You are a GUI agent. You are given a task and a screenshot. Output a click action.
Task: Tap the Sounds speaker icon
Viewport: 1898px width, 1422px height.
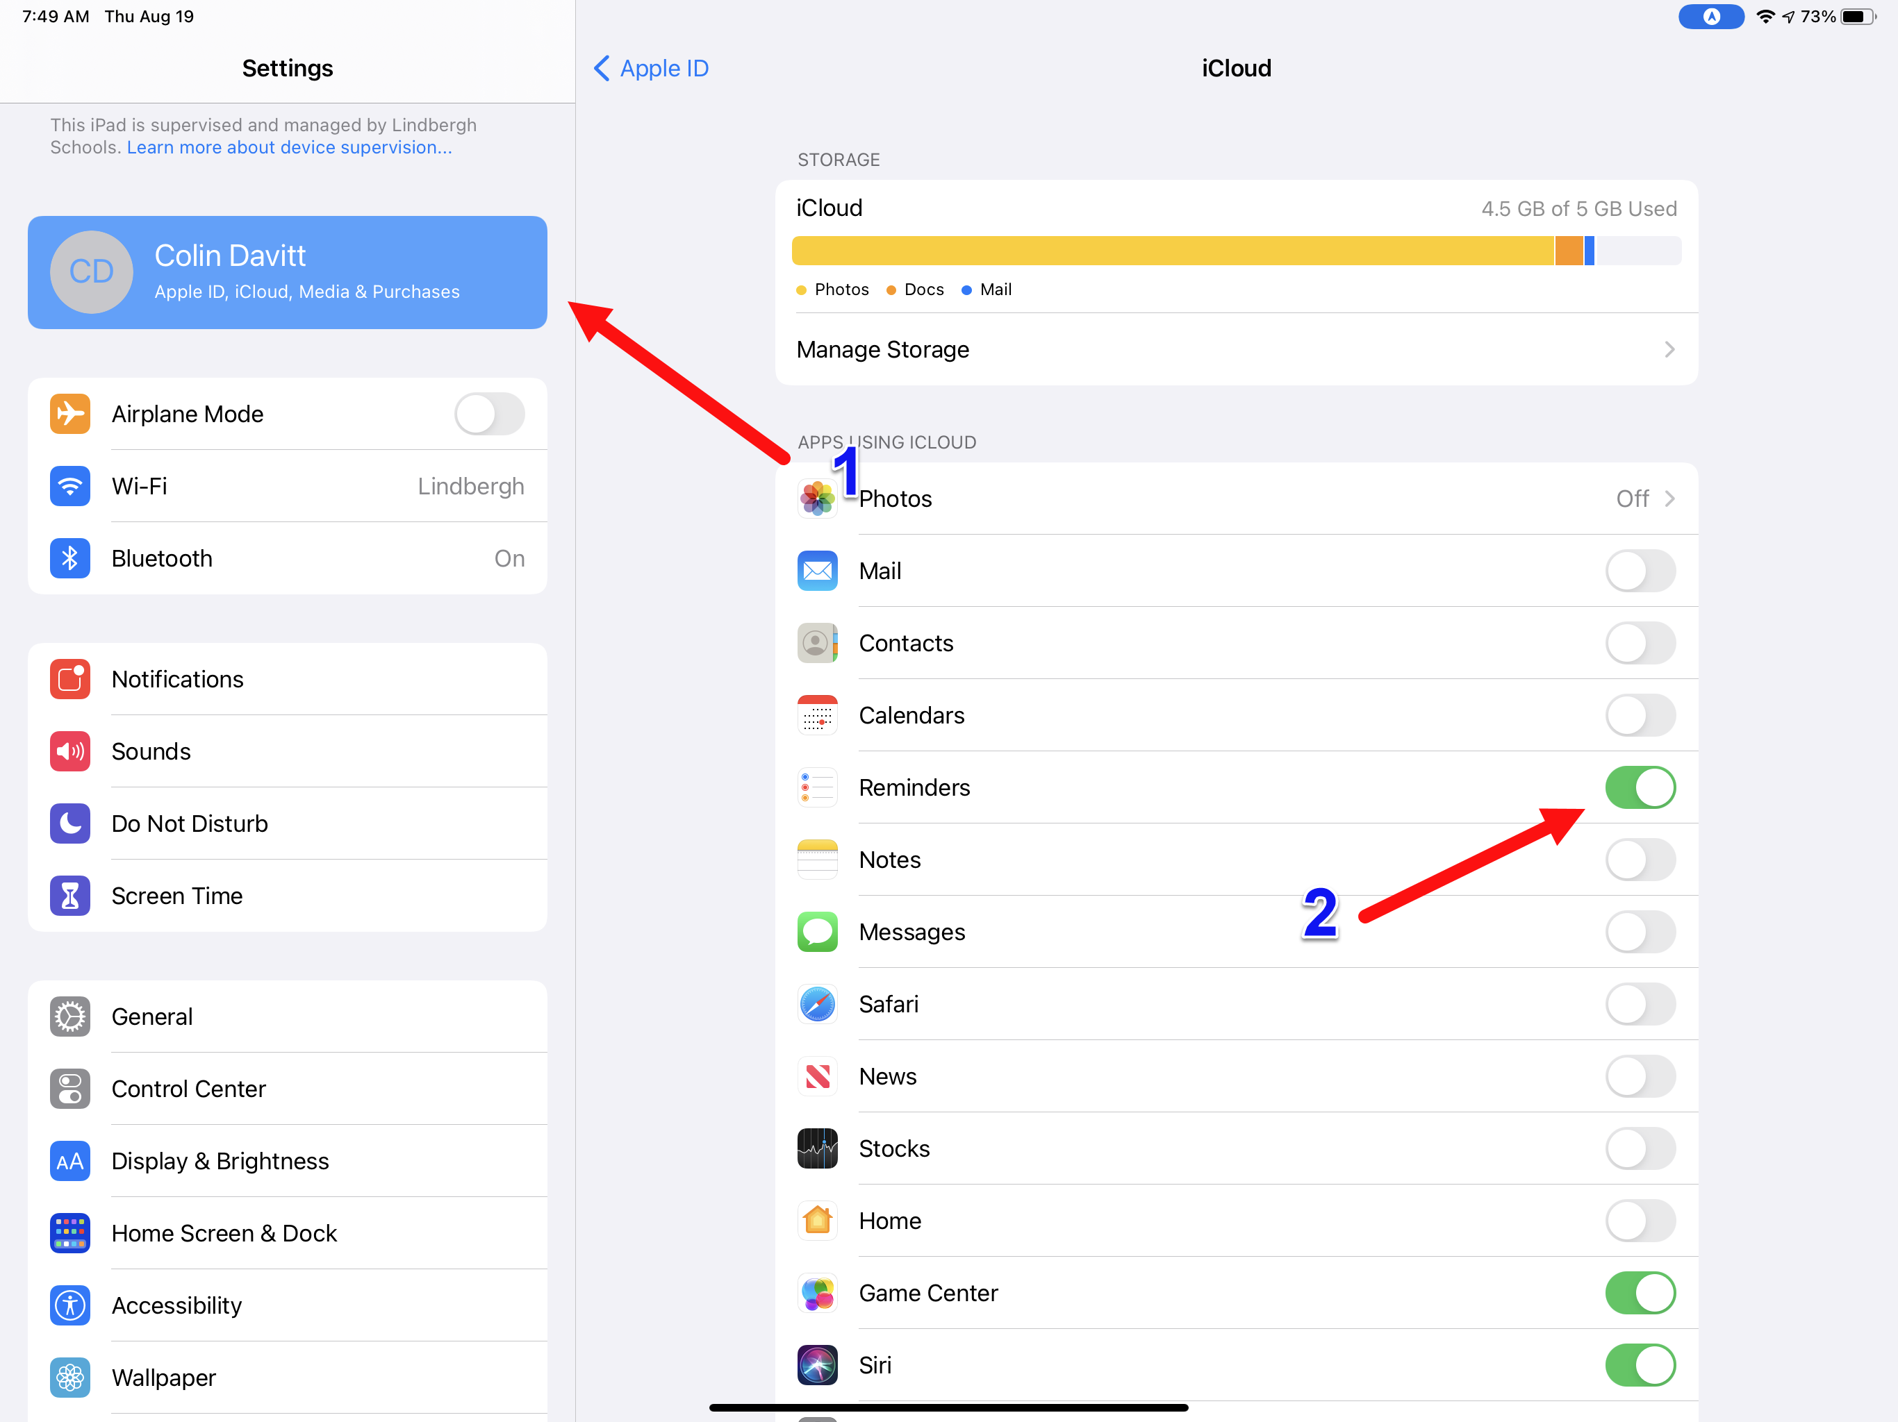pyautogui.click(x=69, y=751)
